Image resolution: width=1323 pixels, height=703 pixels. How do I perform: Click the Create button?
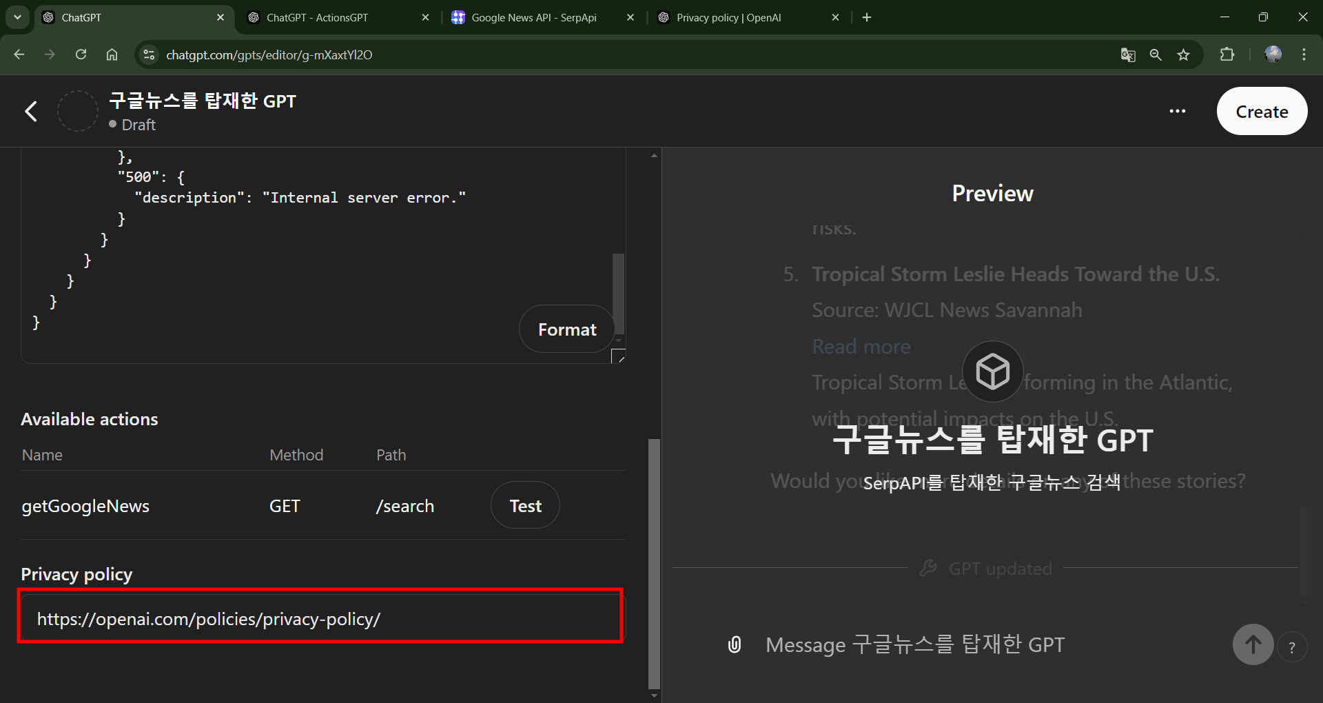click(1262, 111)
